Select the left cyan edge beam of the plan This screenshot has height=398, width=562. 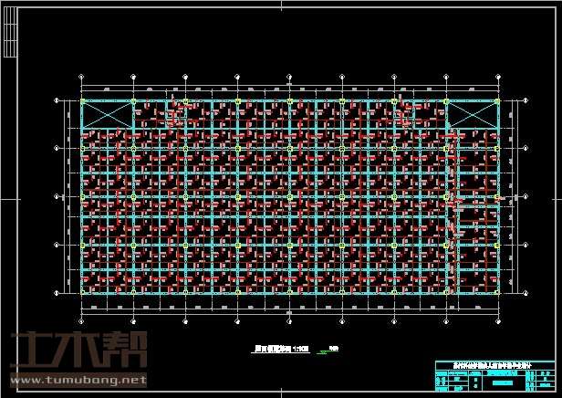82,219
